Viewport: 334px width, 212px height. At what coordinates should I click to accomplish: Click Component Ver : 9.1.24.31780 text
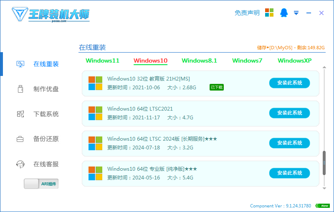(280, 206)
